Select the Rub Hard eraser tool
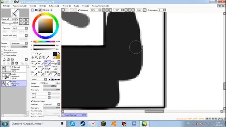 pyautogui.click(x=54, y=63)
